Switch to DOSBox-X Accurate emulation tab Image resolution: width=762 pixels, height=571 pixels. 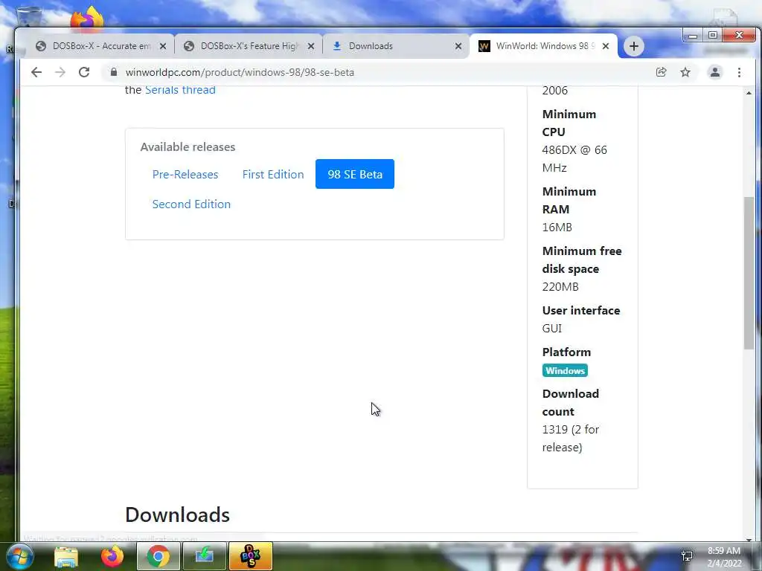pos(100,46)
